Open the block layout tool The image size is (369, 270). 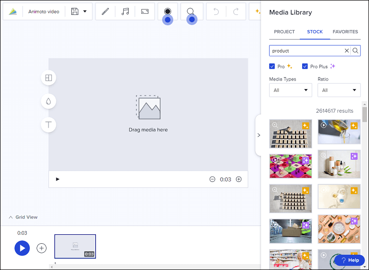48,78
